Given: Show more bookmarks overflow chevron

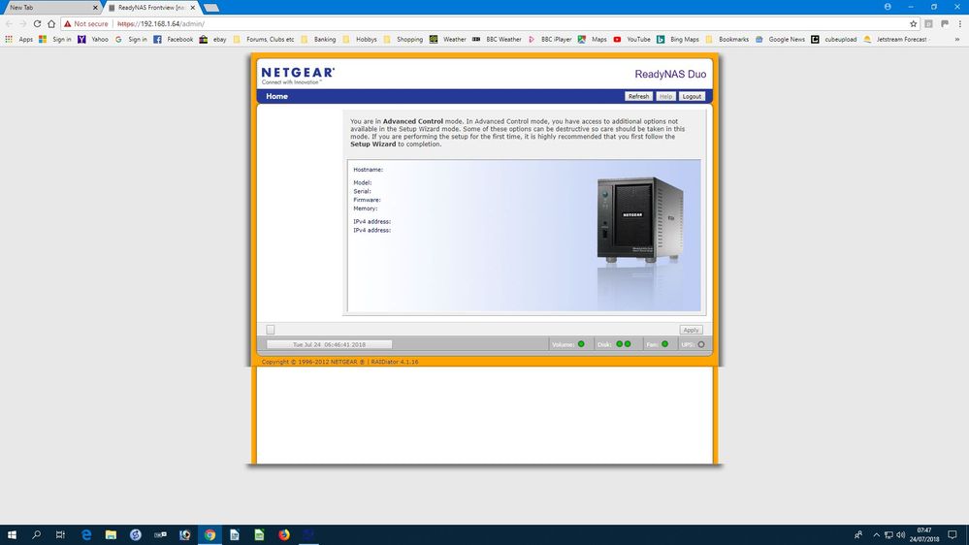Looking at the screenshot, I should click(957, 39).
